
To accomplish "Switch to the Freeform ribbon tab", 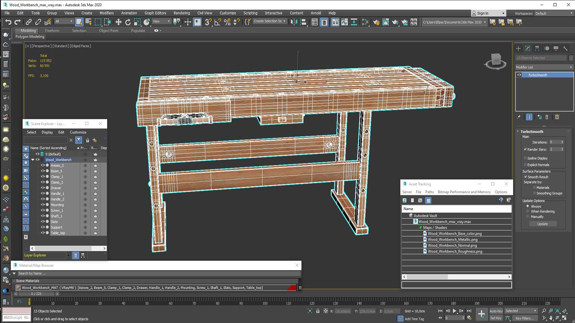I will (x=52, y=31).
